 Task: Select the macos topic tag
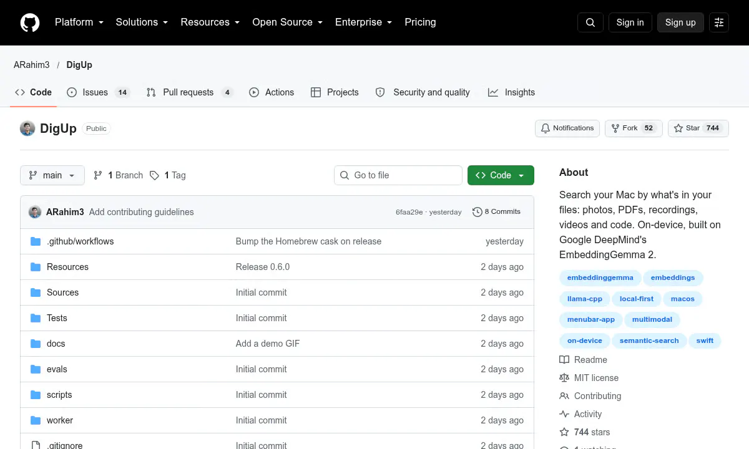683,299
